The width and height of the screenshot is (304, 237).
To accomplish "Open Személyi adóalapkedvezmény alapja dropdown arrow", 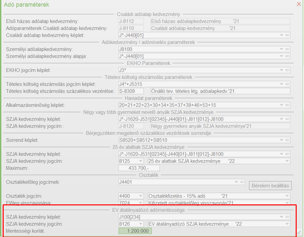I will point(281,56).
